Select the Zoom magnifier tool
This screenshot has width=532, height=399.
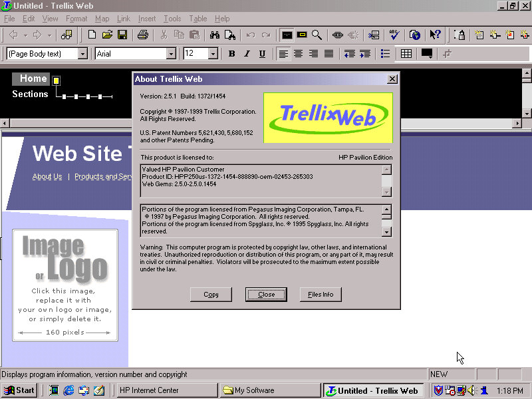tap(317, 35)
